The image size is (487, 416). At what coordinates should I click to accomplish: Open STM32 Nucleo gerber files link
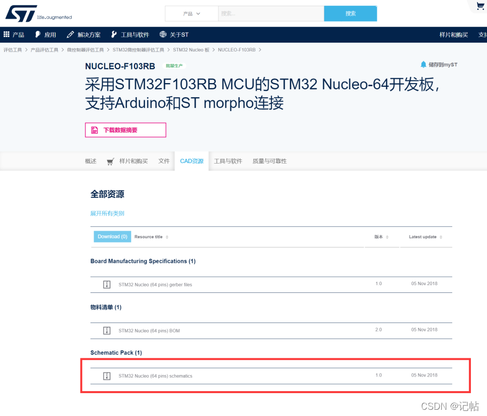click(155, 285)
